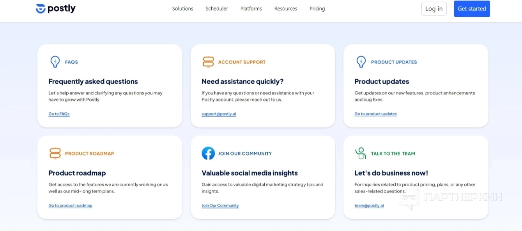Click the support@postly.ai email link
Viewport: 522px width, 231px height.
click(x=219, y=114)
